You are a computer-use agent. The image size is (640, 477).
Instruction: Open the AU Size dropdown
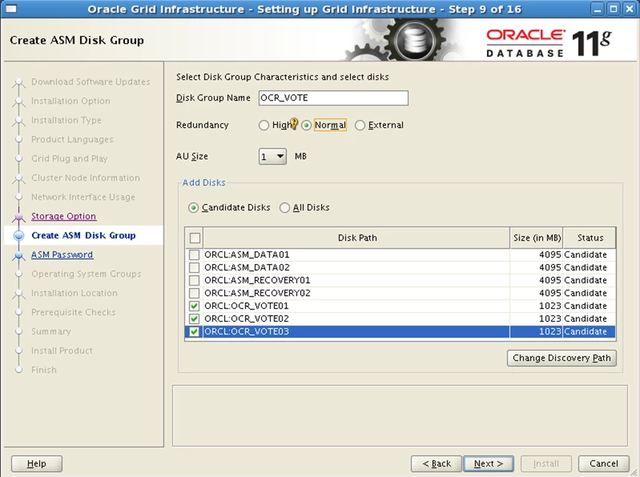click(272, 157)
